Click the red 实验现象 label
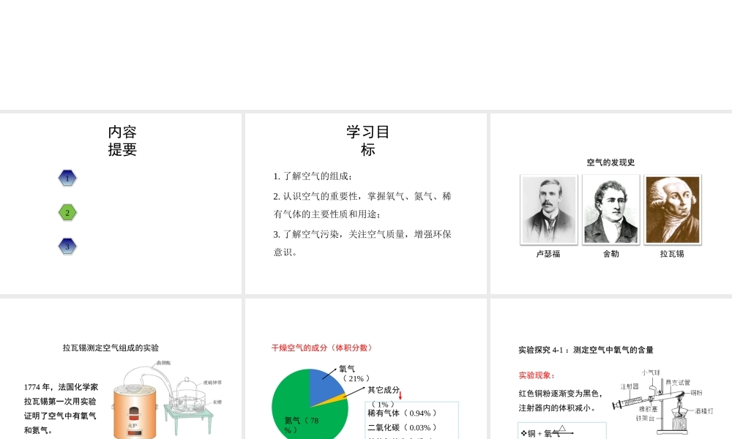Screen dimensions: 732x439 click(537, 375)
